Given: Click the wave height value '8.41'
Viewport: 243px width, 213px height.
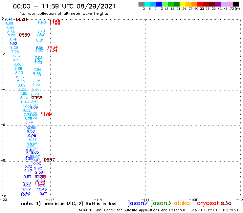Looking at the screenshot, I should pos(34,101).
